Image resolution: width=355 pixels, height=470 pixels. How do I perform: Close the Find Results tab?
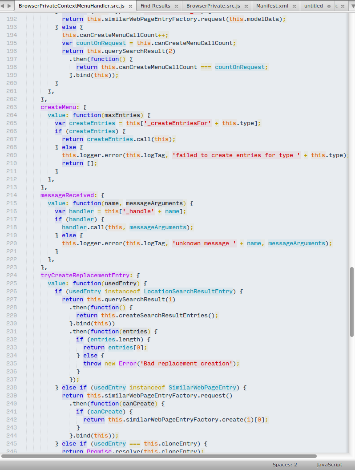tap(177, 6)
